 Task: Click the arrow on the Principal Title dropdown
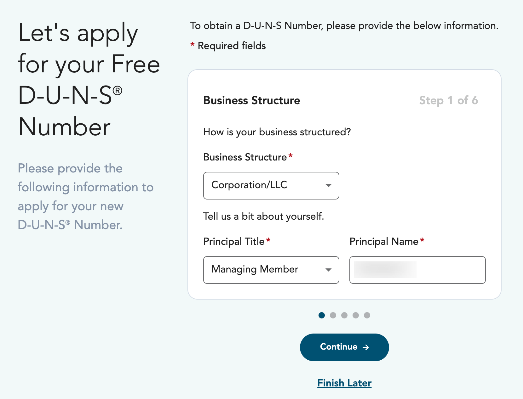tap(328, 270)
